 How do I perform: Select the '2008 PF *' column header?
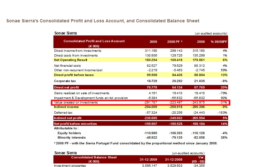tap(175, 42)
